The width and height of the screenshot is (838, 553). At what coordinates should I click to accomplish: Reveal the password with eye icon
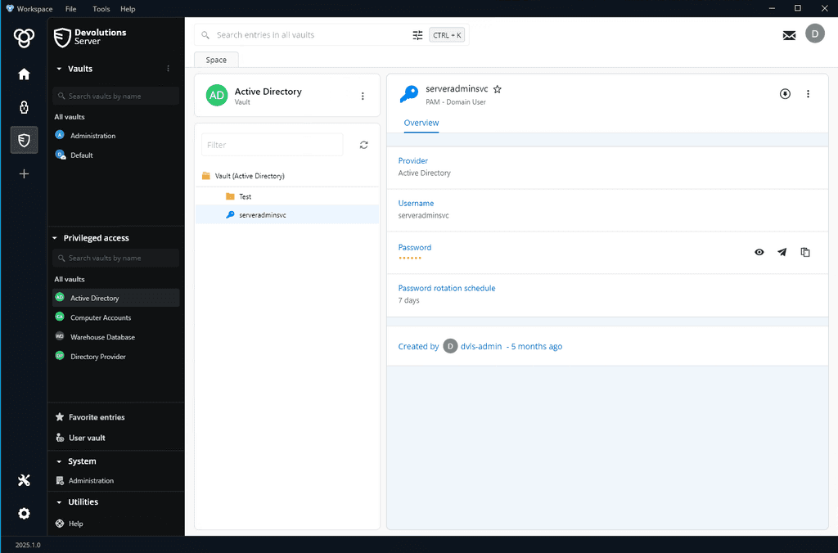tap(759, 252)
